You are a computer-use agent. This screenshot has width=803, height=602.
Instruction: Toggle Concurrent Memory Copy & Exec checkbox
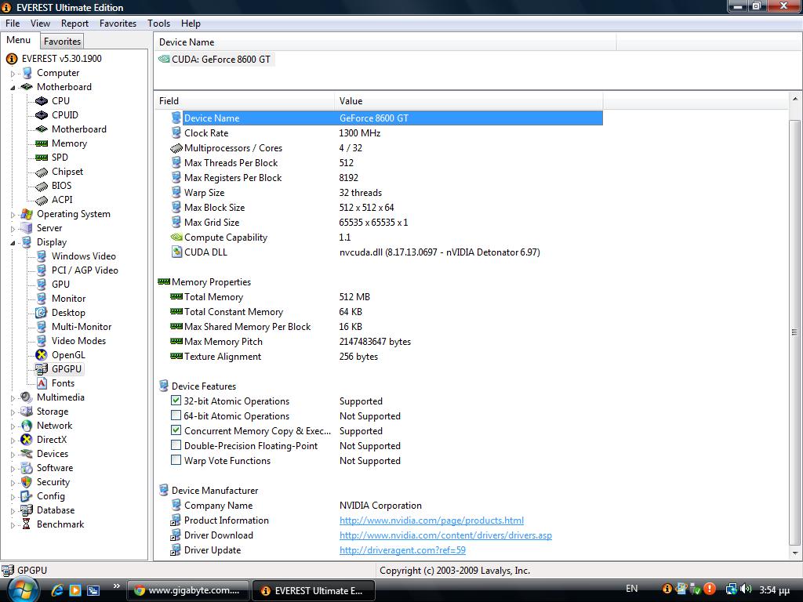tap(176, 430)
